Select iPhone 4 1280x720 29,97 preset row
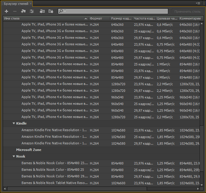Viewport: 206px width, 193px height. click(101, 91)
